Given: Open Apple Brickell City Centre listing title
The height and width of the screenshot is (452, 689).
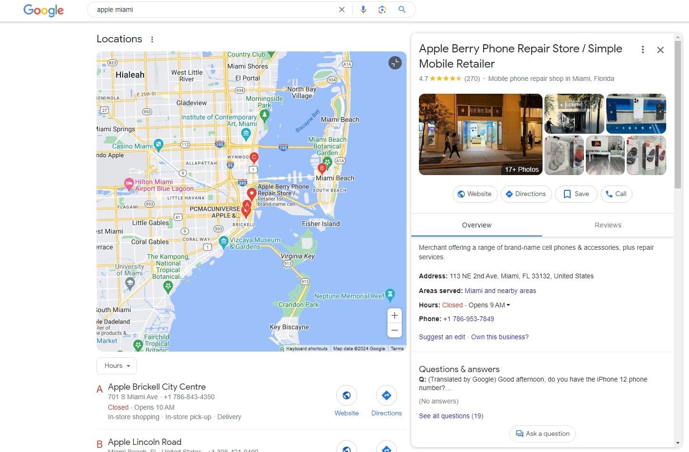Looking at the screenshot, I should tap(157, 387).
